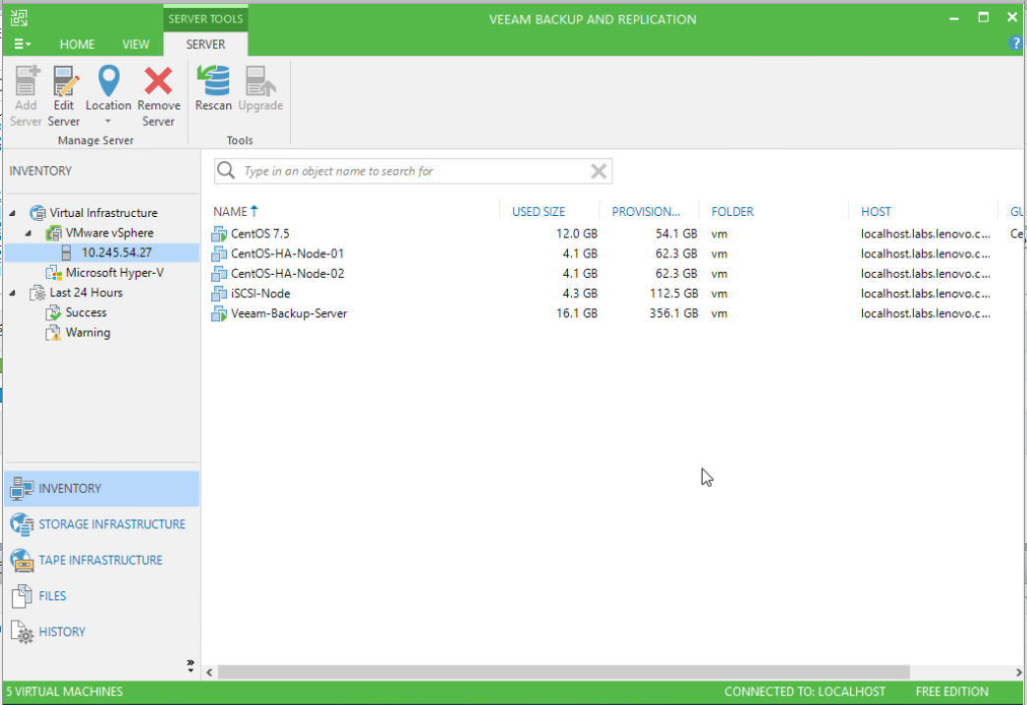
Task: Select the Veeam-Backup-Server VM row
Action: 615,313
